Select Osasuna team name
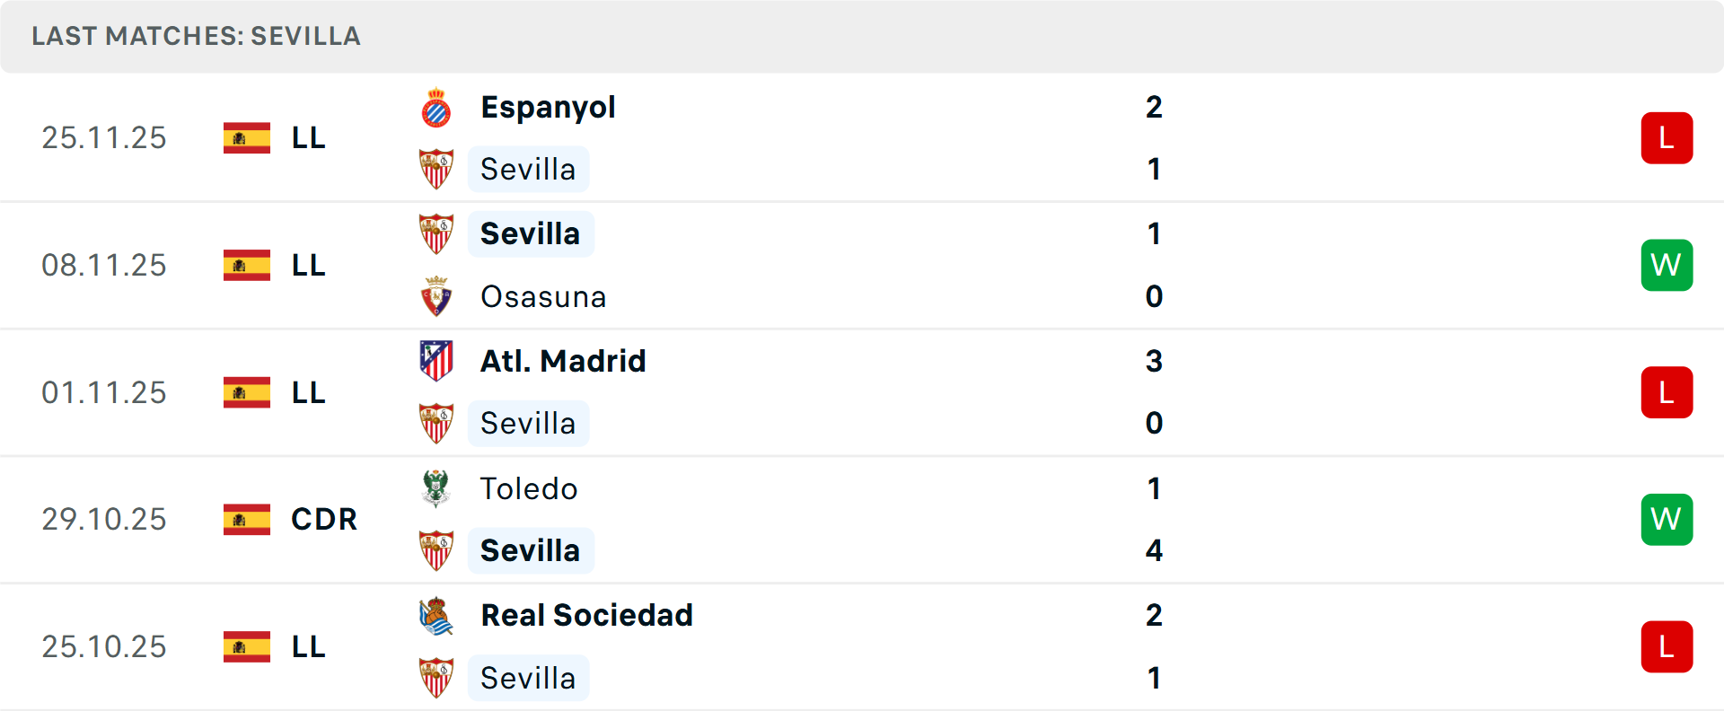 (543, 297)
